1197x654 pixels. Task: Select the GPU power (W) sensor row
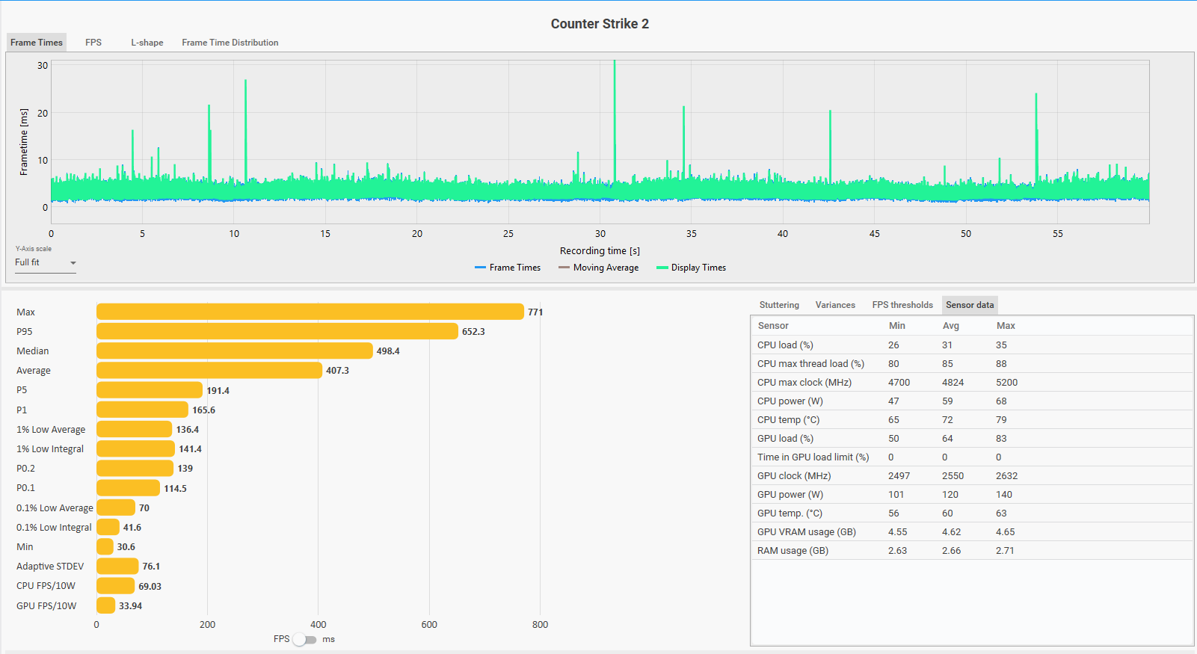click(x=972, y=495)
